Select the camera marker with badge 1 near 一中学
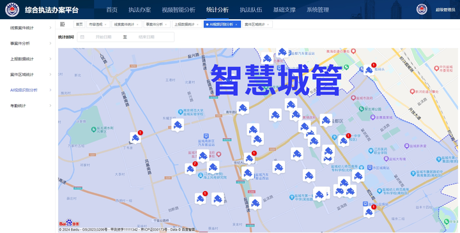 coord(344,141)
